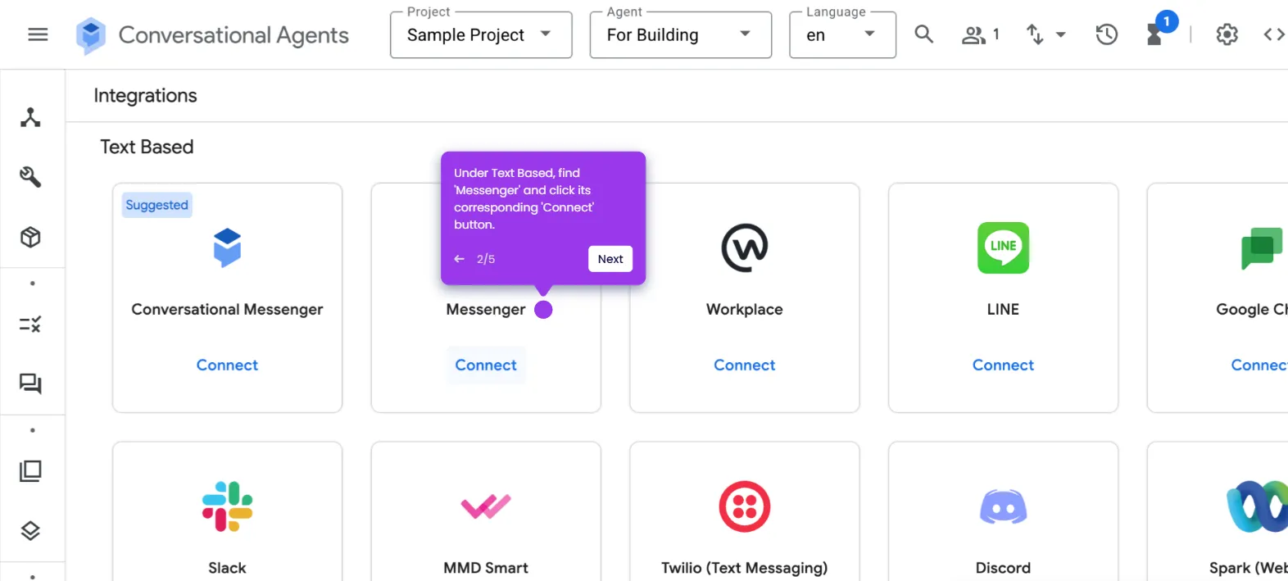Click the Integrations page heading
This screenshot has width=1288, height=581.
(x=145, y=96)
